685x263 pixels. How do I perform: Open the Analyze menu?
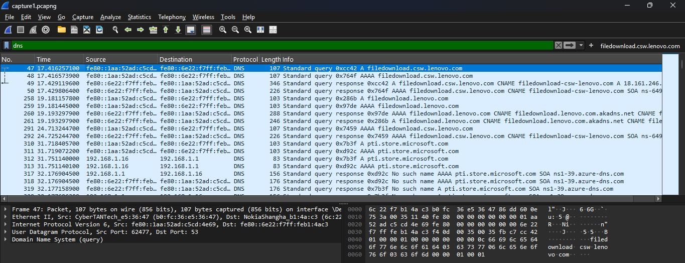110,17
